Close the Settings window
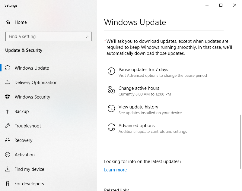 pos(234,5)
